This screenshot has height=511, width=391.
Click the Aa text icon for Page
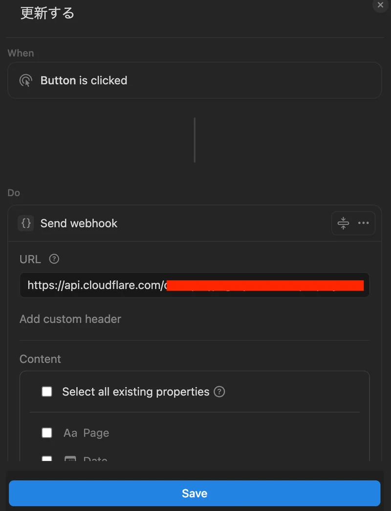pyautogui.click(x=70, y=433)
